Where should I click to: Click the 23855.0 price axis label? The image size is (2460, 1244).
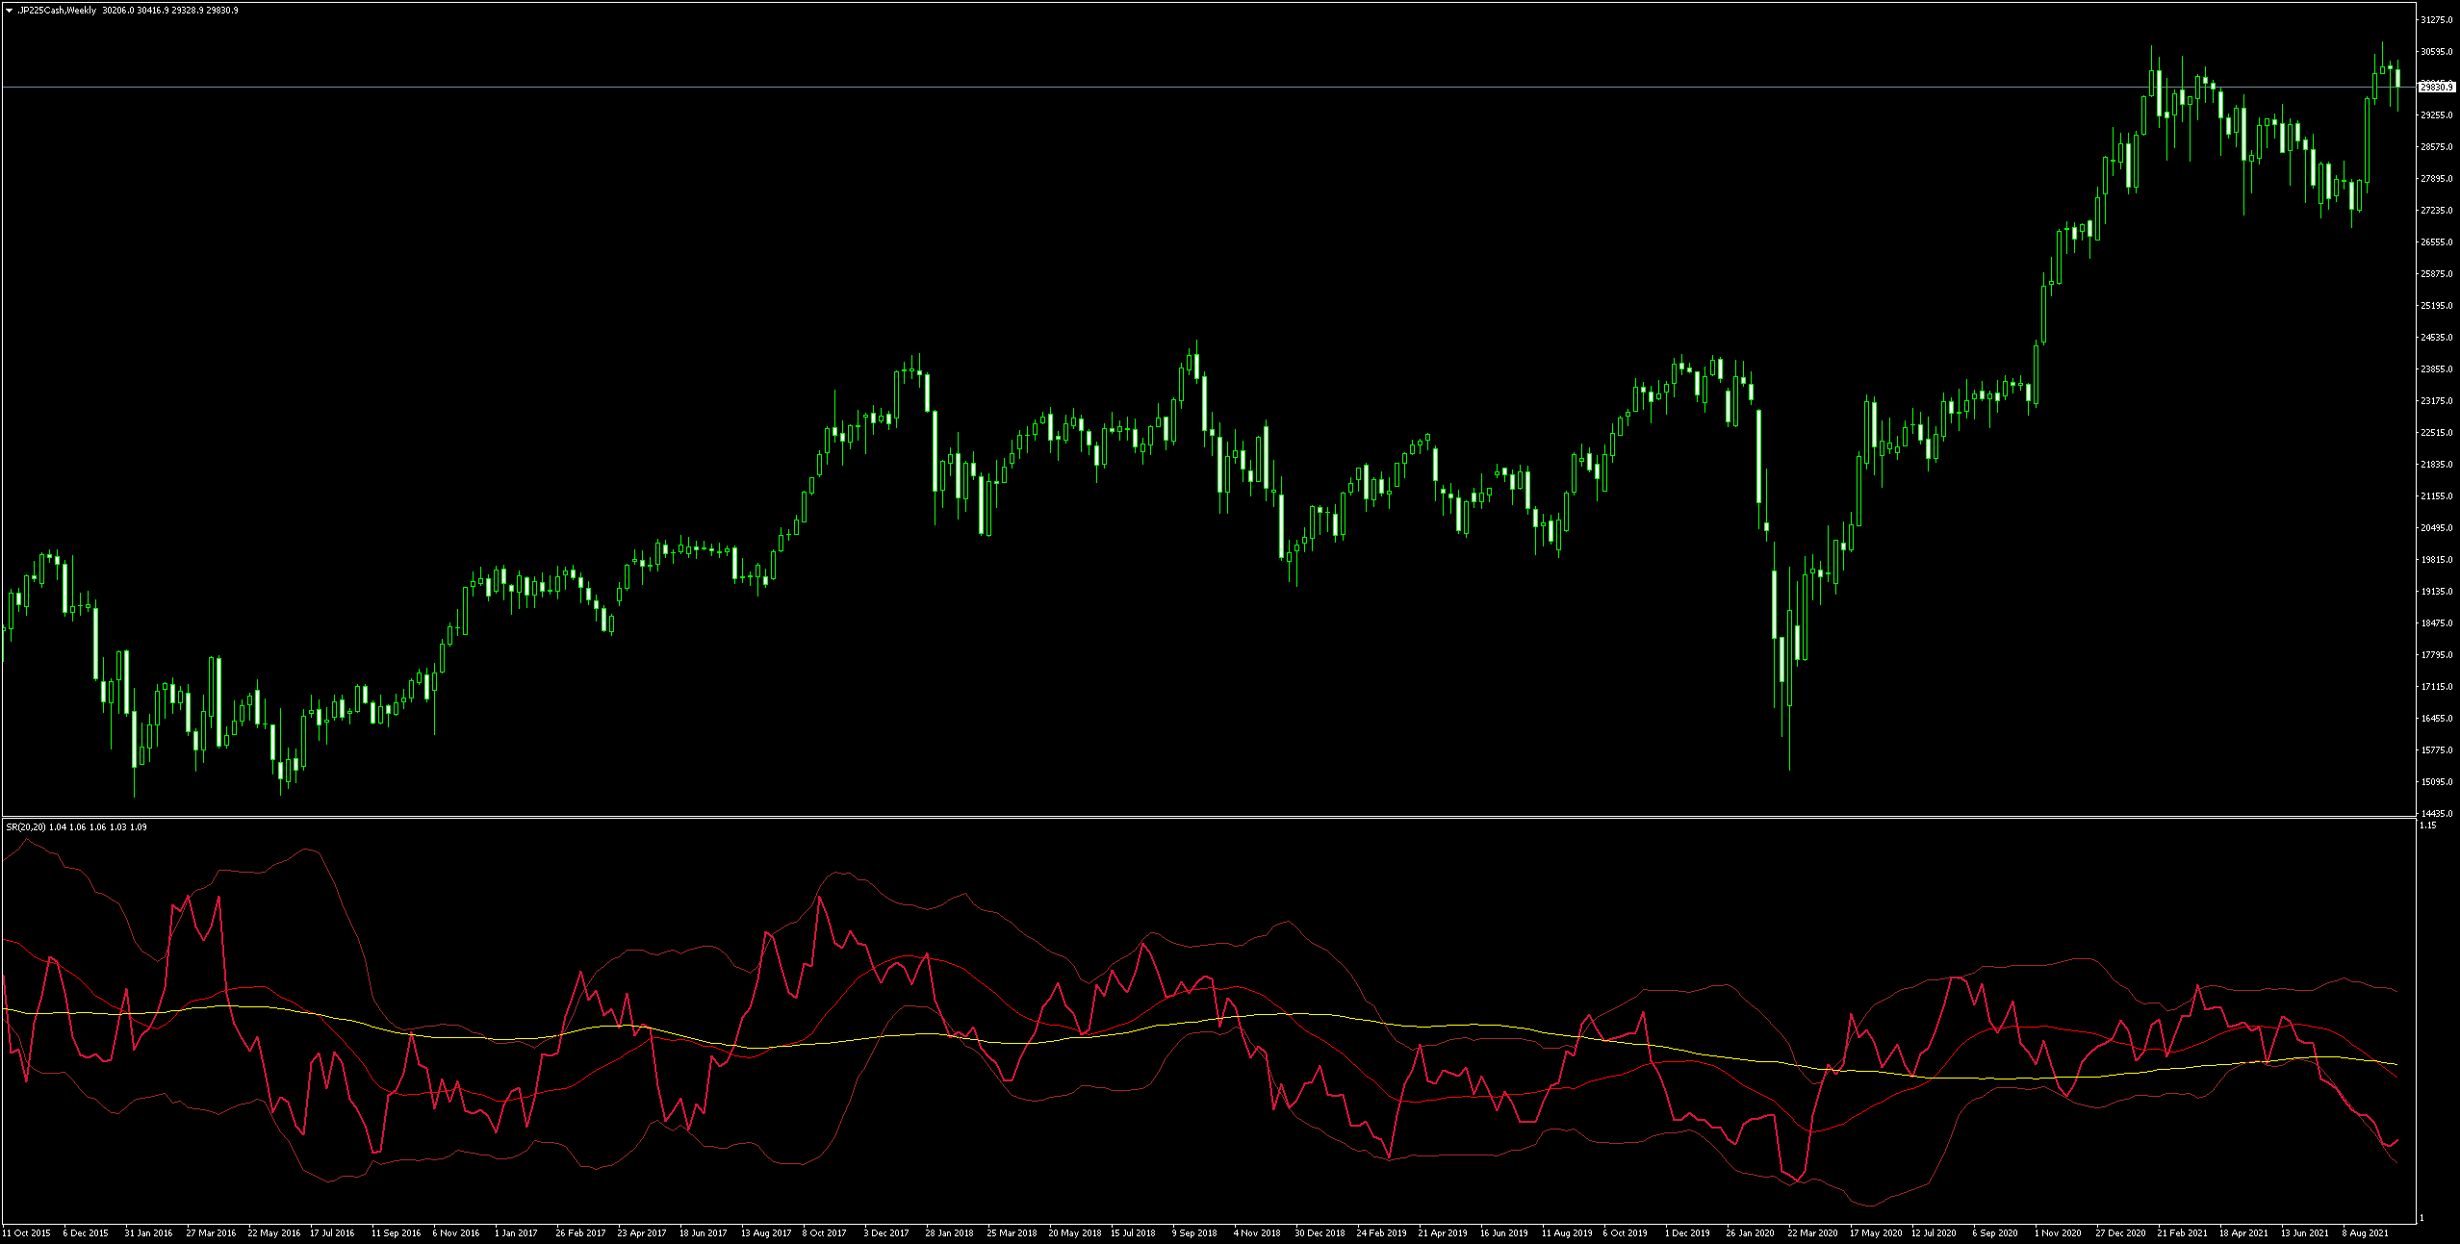[x=2436, y=369]
